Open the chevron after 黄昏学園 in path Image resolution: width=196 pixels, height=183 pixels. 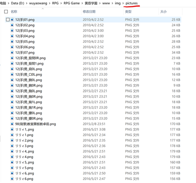100,3
